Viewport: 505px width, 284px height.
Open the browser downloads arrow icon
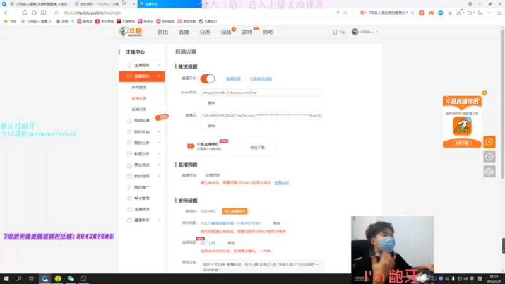tap(450, 13)
